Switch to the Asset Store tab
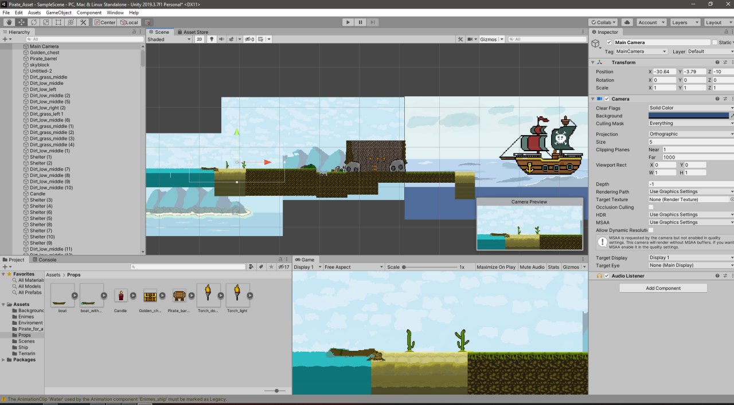 [x=193, y=32]
